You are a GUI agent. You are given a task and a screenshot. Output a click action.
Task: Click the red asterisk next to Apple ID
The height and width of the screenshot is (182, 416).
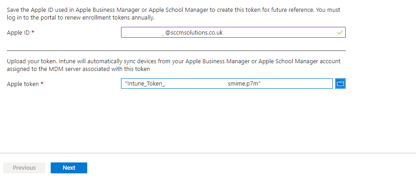pyautogui.click(x=33, y=33)
